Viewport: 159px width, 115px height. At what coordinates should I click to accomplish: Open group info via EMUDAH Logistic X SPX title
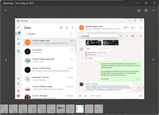point(94,27)
